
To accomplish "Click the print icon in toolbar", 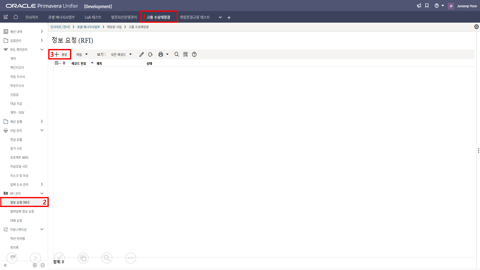I will click(x=160, y=54).
